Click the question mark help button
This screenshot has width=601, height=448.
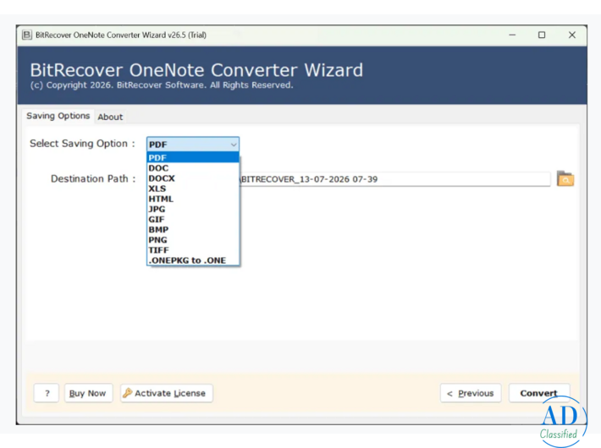coord(47,393)
